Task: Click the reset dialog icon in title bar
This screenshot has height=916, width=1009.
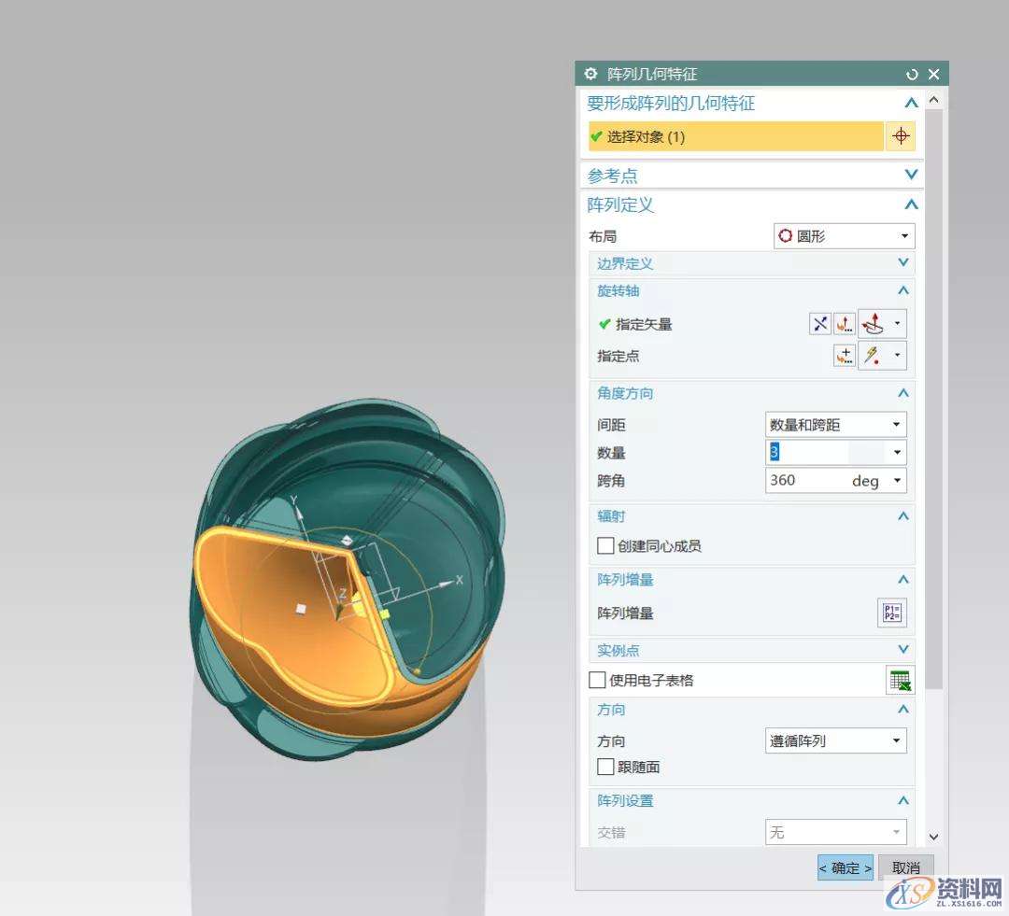Action: click(x=912, y=74)
